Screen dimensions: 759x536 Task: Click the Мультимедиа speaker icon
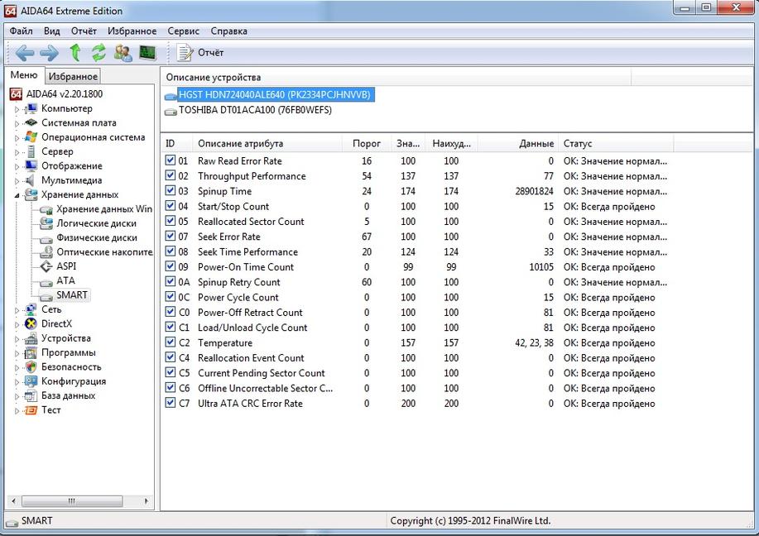click(x=30, y=180)
